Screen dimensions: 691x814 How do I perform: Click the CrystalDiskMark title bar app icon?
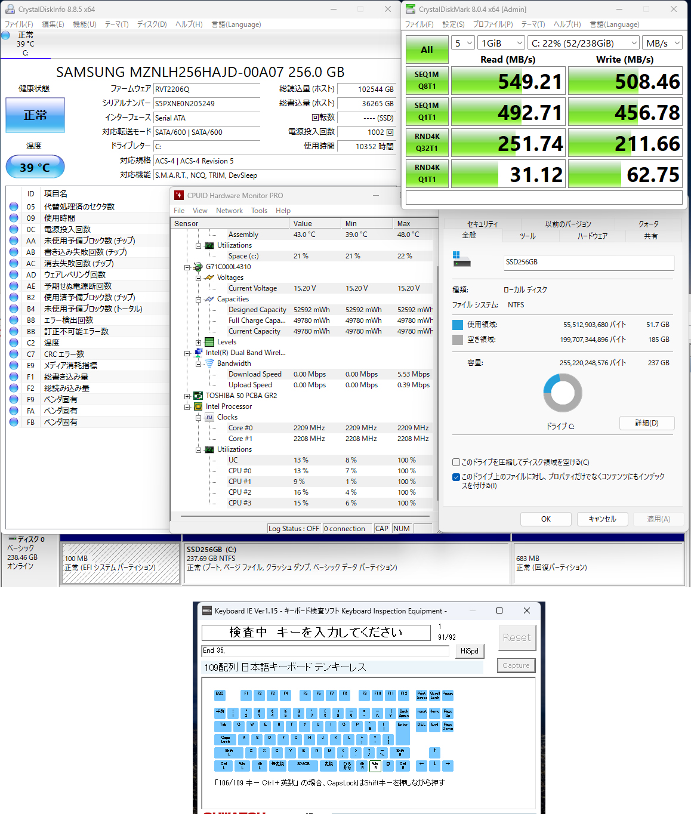[x=411, y=9]
